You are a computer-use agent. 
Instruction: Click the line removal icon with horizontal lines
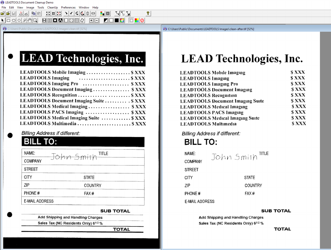[x=50, y=20]
